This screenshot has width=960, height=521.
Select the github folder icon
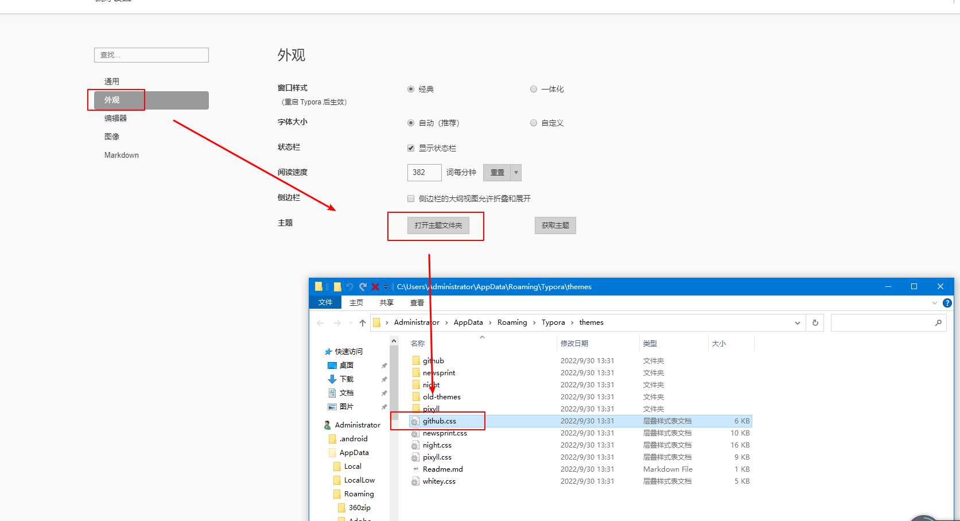tap(416, 360)
